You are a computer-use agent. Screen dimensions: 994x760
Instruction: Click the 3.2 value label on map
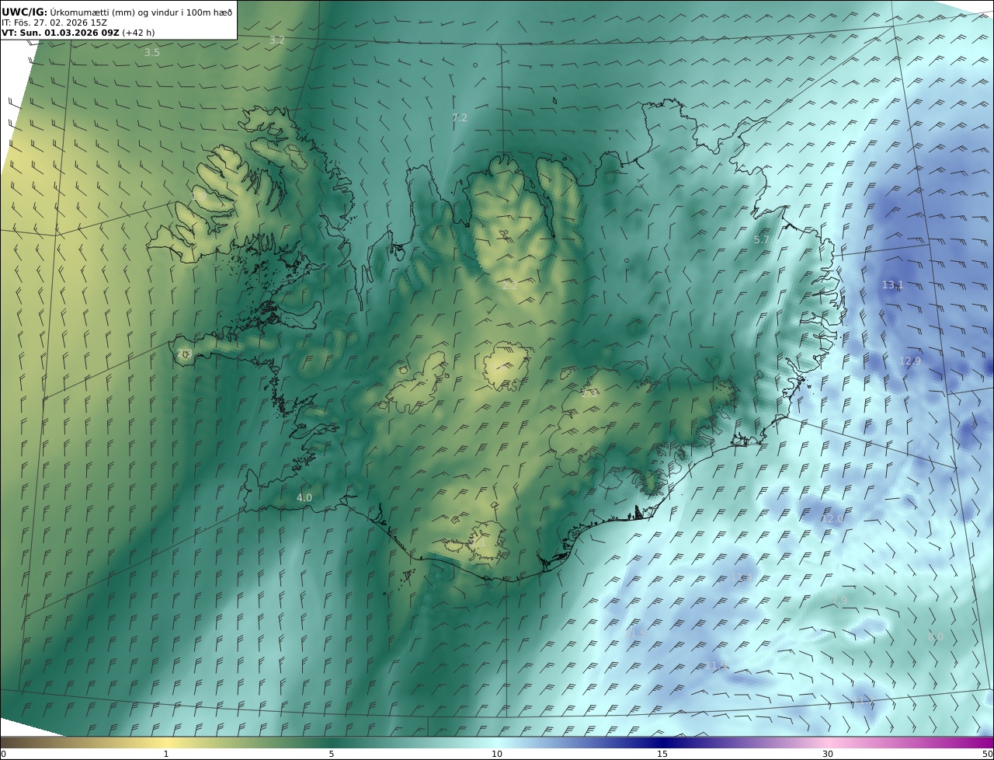(277, 40)
